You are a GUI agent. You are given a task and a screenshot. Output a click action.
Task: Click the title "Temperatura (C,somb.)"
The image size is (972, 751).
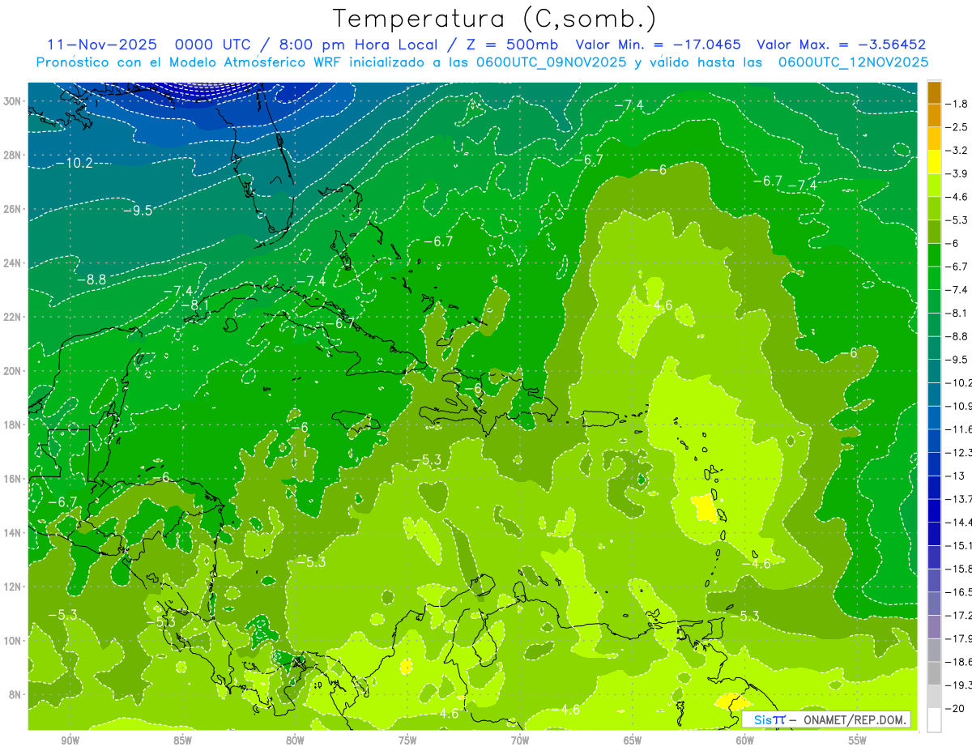click(x=495, y=19)
